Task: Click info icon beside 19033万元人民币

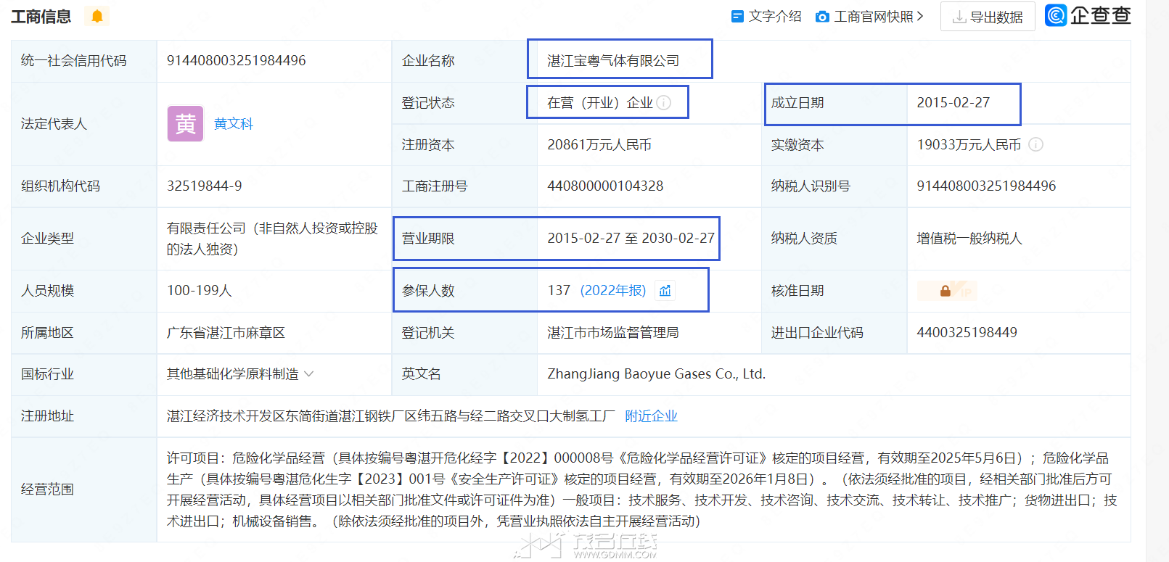Action: pos(1036,144)
